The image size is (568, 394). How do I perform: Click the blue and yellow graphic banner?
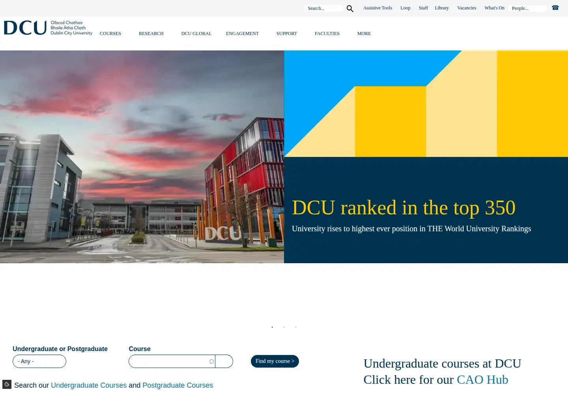click(426, 104)
